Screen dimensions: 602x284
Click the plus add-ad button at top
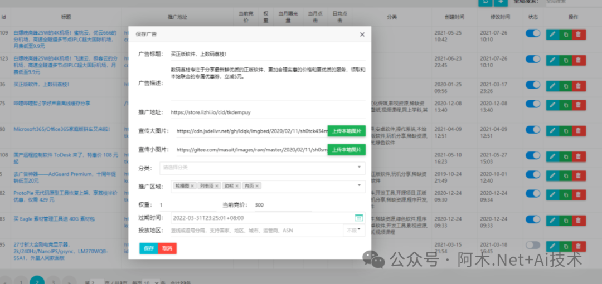(x=500, y=2)
